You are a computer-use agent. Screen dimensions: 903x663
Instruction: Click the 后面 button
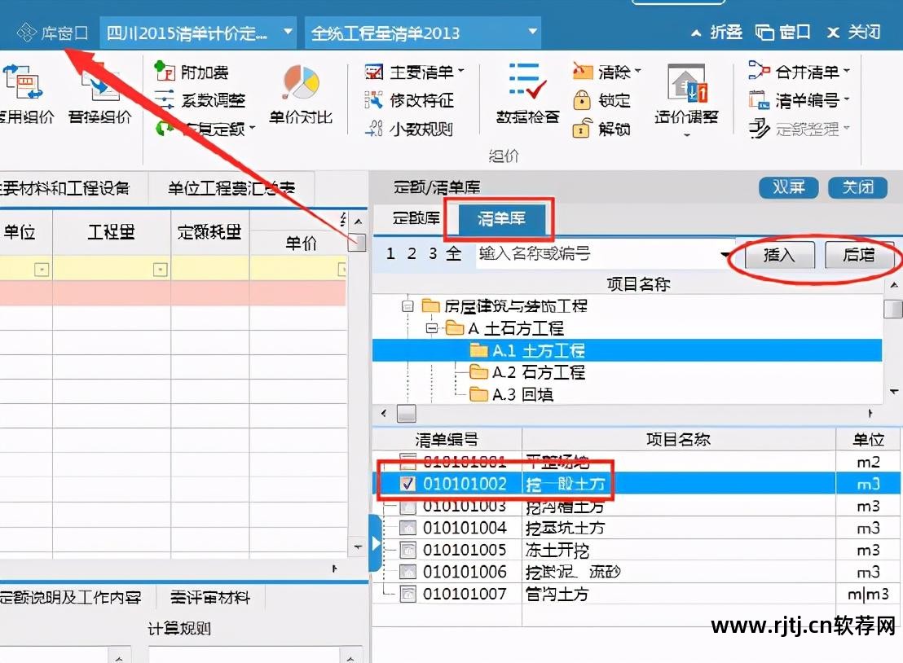(859, 255)
